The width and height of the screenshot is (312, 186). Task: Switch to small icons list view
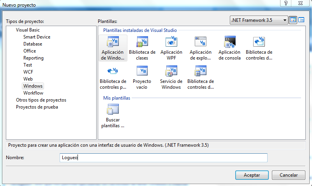pyautogui.click(x=301, y=20)
